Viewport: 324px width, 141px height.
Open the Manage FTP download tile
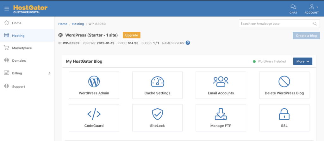tap(221, 118)
